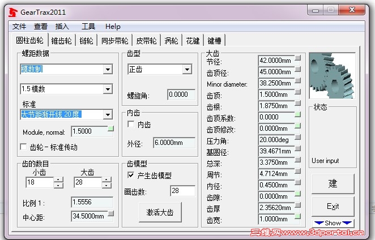Uncheck the 产生齿模型 checkbox
The image size is (375, 240).
coord(131,175)
